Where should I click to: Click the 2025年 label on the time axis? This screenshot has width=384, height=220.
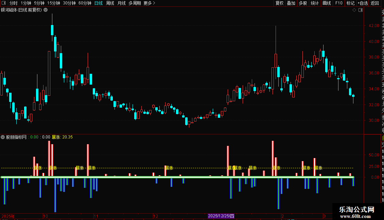(8, 216)
